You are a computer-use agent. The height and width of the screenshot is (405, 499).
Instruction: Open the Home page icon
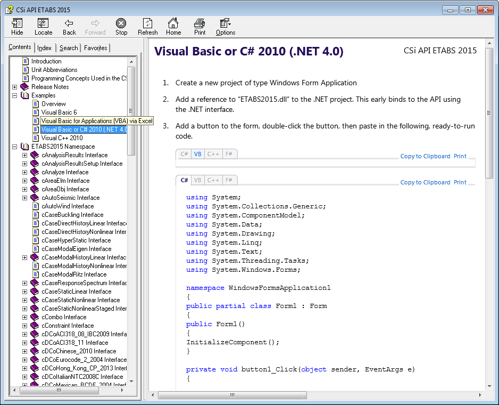pos(173,27)
